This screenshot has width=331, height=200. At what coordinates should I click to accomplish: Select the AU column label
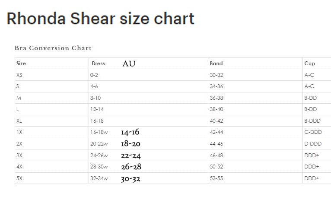click(x=129, y=63)
